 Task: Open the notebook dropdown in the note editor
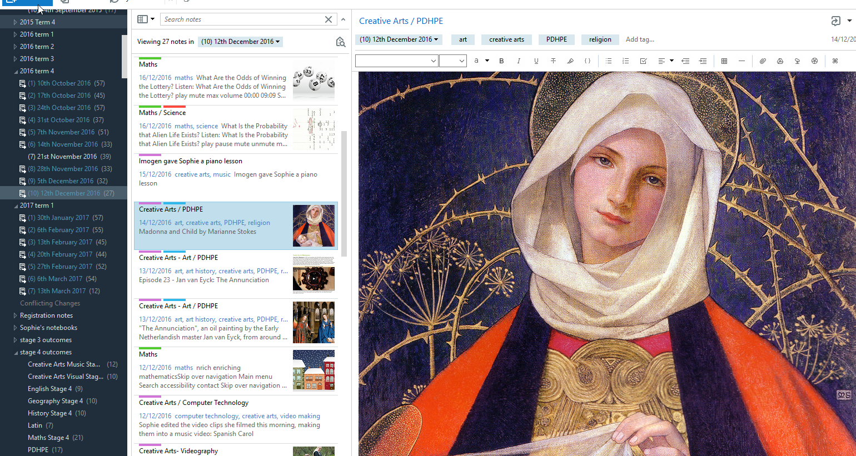point(399,39)
